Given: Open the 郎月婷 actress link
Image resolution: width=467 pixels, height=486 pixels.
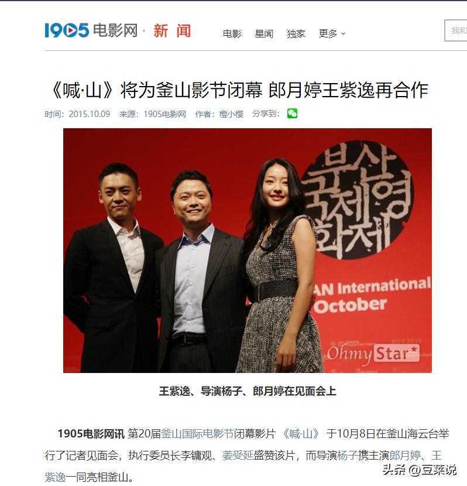Looking at the screenshot, I should [405, 456].
